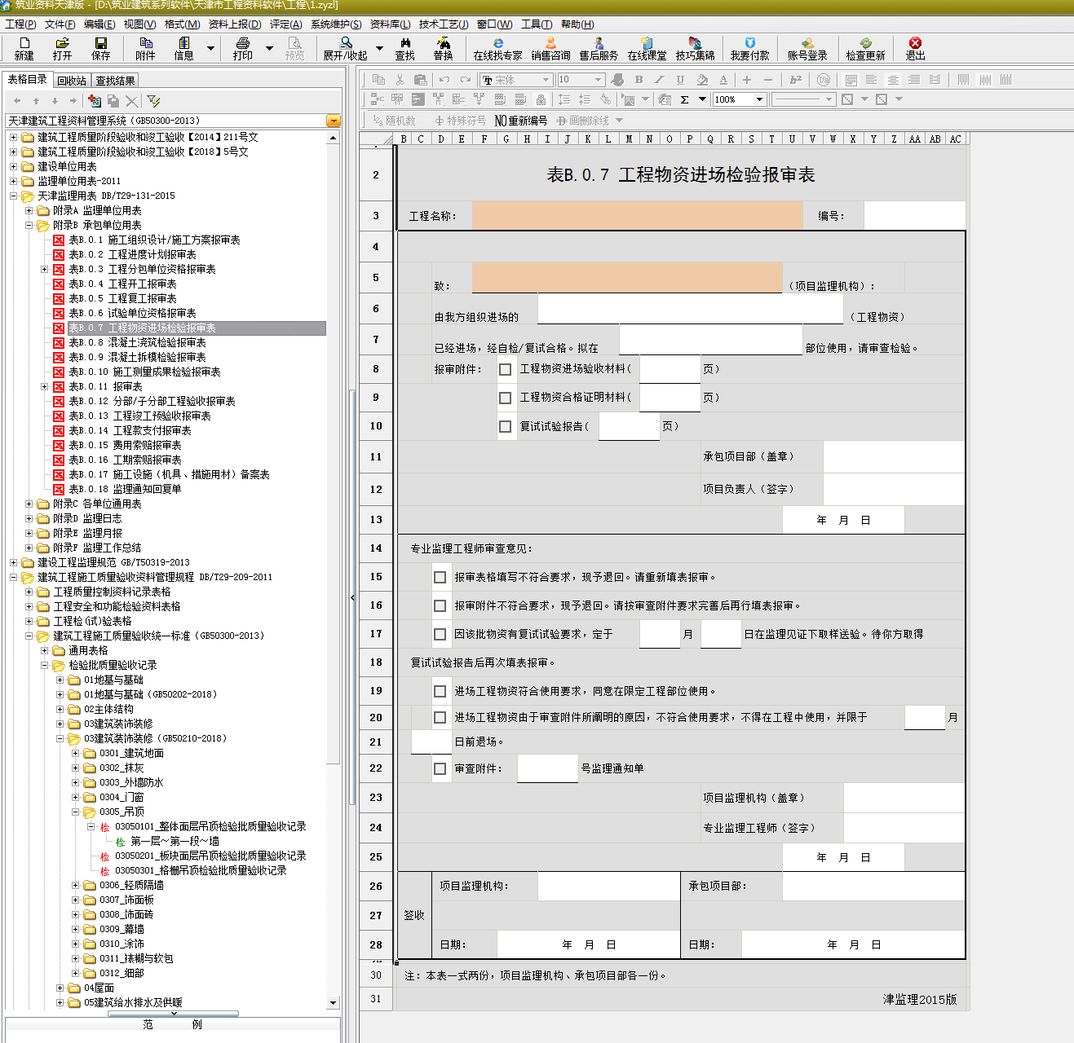Click the delete X icon in tree toolbar
Viewport: 1074px width, 1043px height.
tap(131, 100)
